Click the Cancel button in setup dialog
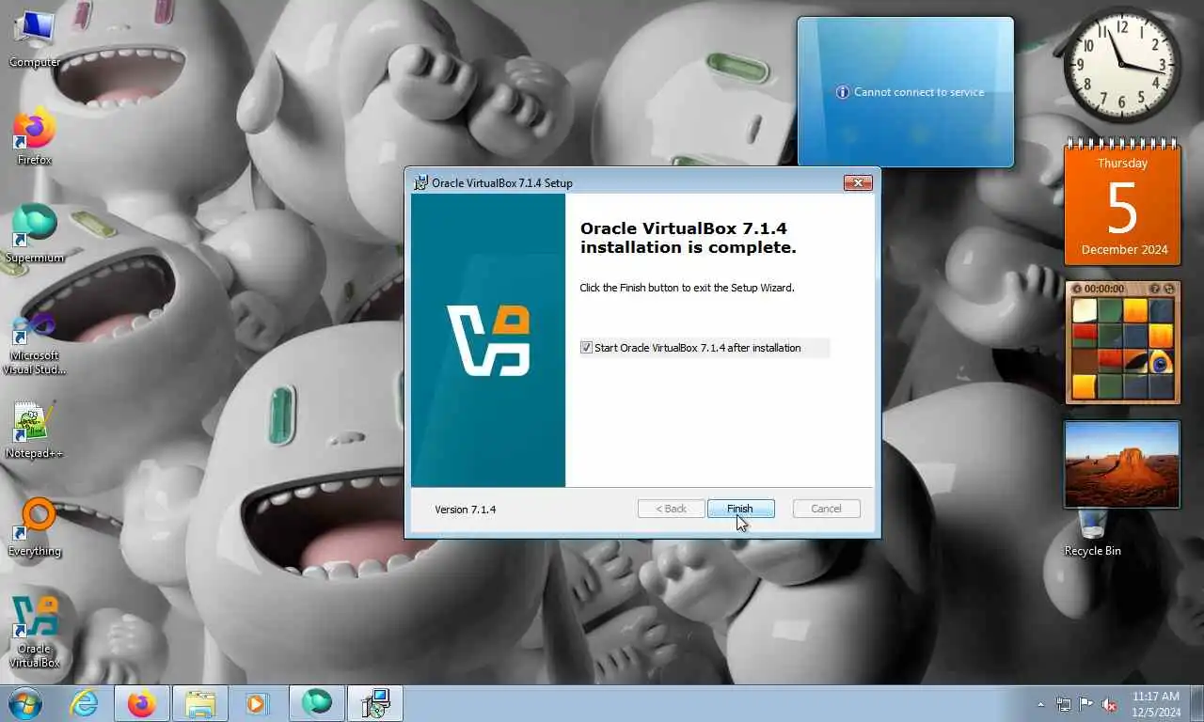1204x722 pixels. (x=826, y=509)
